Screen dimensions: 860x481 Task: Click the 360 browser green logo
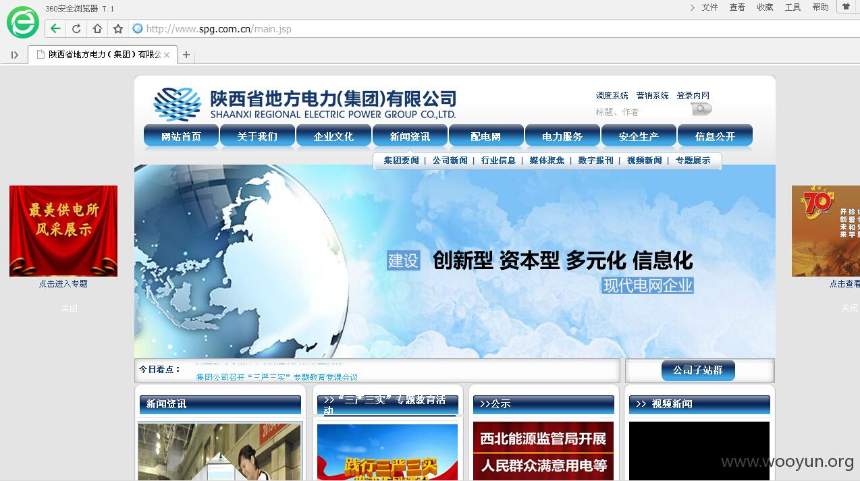click(22, 22)
